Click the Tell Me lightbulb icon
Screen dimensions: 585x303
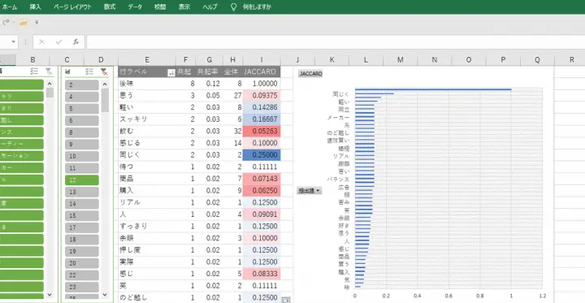coord(233,6)
